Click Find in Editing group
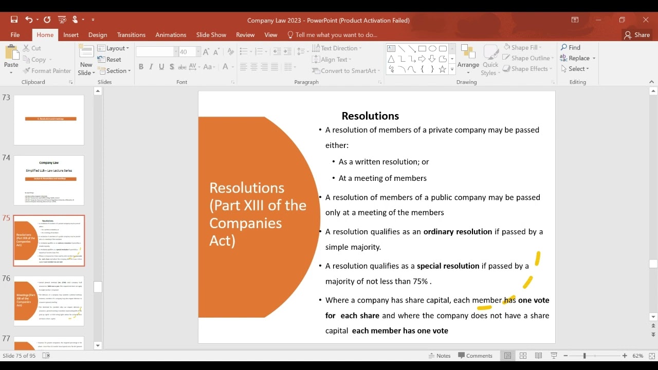This screenshot has width=658, height=370. tap(570, 47)
